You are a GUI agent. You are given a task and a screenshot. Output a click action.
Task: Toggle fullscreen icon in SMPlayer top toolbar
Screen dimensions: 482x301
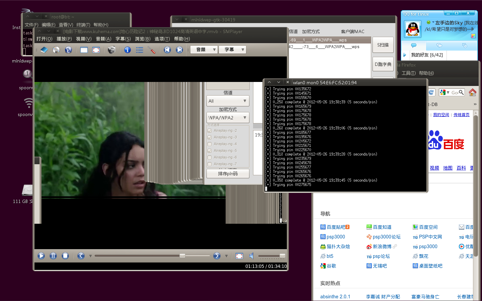(96, 50)
